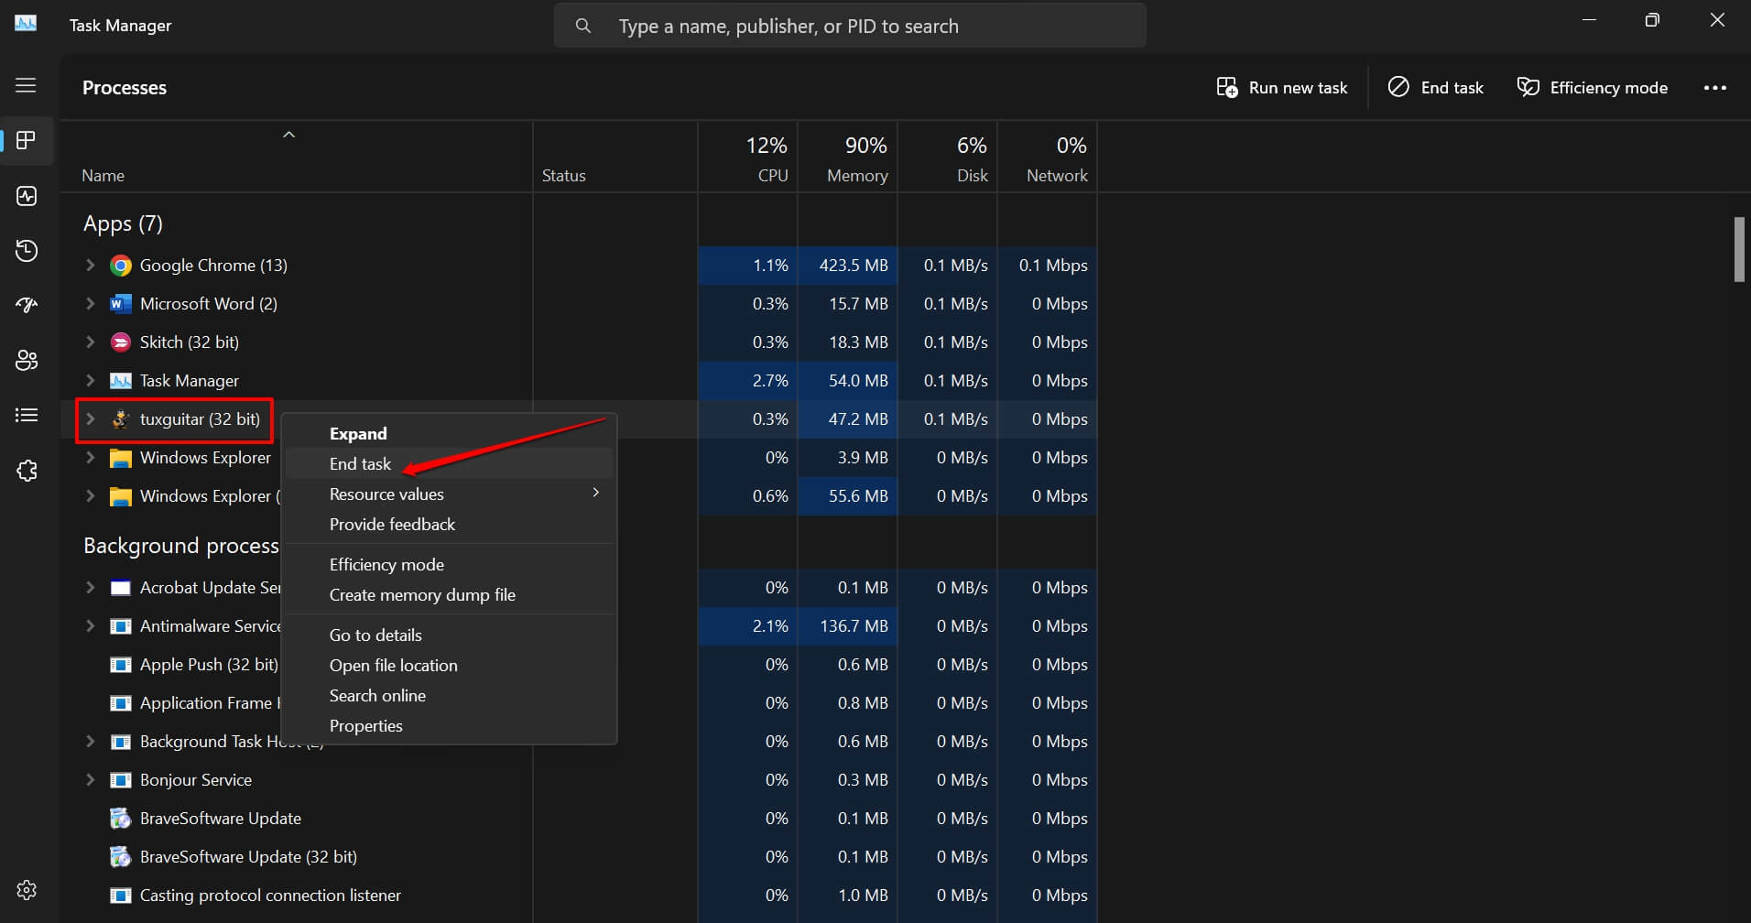Viewport: 1751px width, 923px height.
Task: Click the Efficiency mode toolbar button
Action: (x=1593, y=88)
